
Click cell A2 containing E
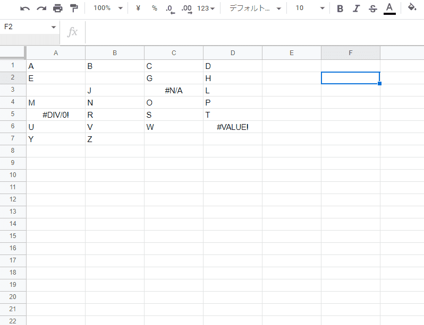click(56, 78)
